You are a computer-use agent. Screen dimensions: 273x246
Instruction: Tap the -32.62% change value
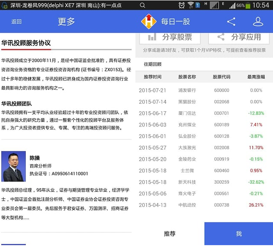(256, 182)
